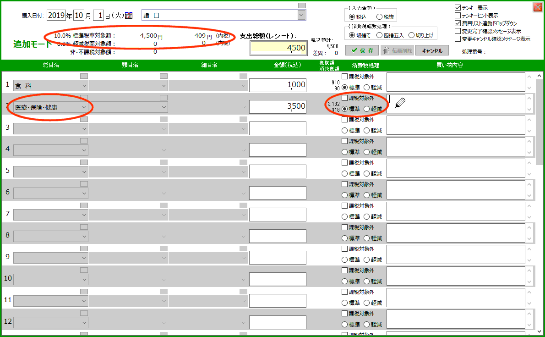Click the 類目名 column header

[130, 65]
